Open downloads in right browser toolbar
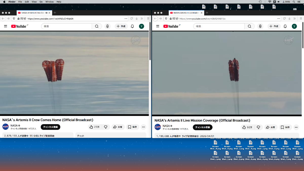The width and height of the screenshot is (304, 171). [289, 18]
